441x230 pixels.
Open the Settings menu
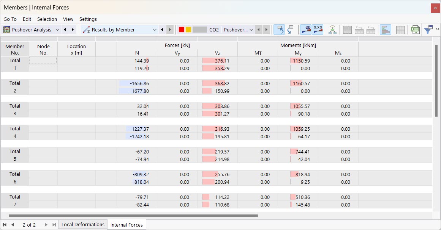[88, 19]
